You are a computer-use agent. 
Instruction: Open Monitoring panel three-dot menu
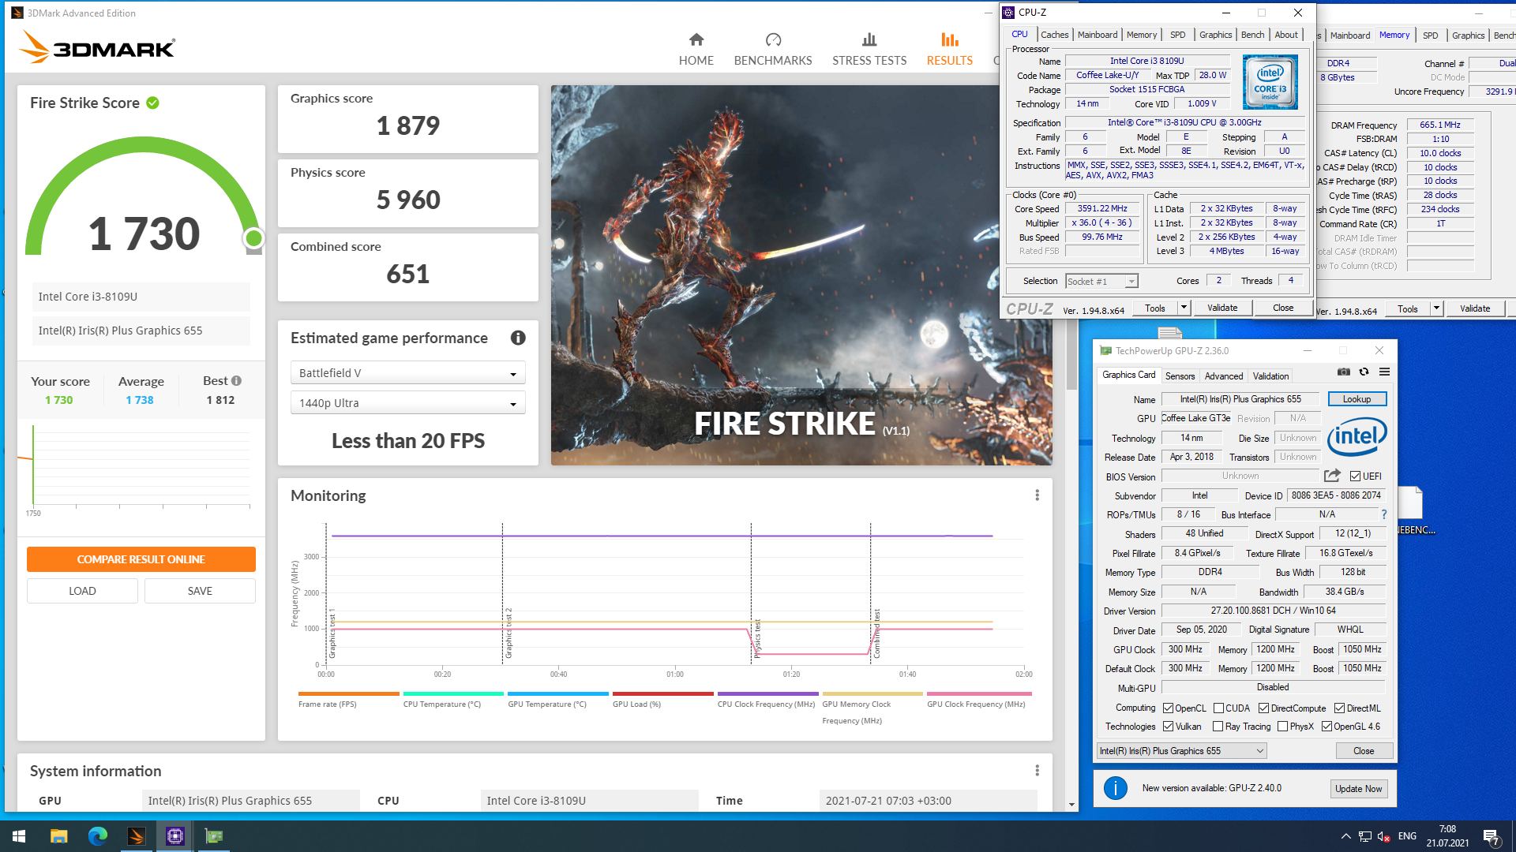(1037, 495)
